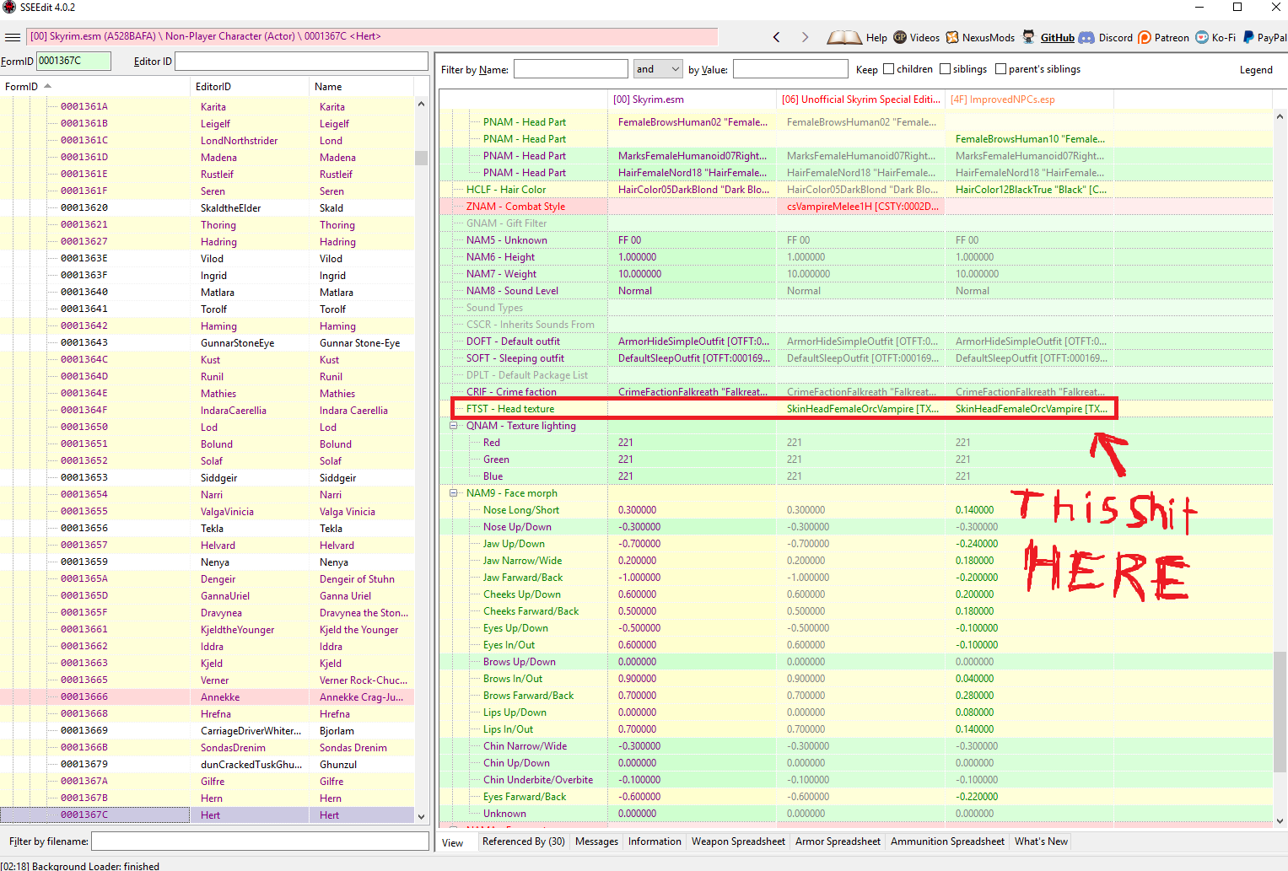This screenshot has width=1288, height=871.
Task: Select the GunnarStoneEye record row
Action: (x=207, y=343)
